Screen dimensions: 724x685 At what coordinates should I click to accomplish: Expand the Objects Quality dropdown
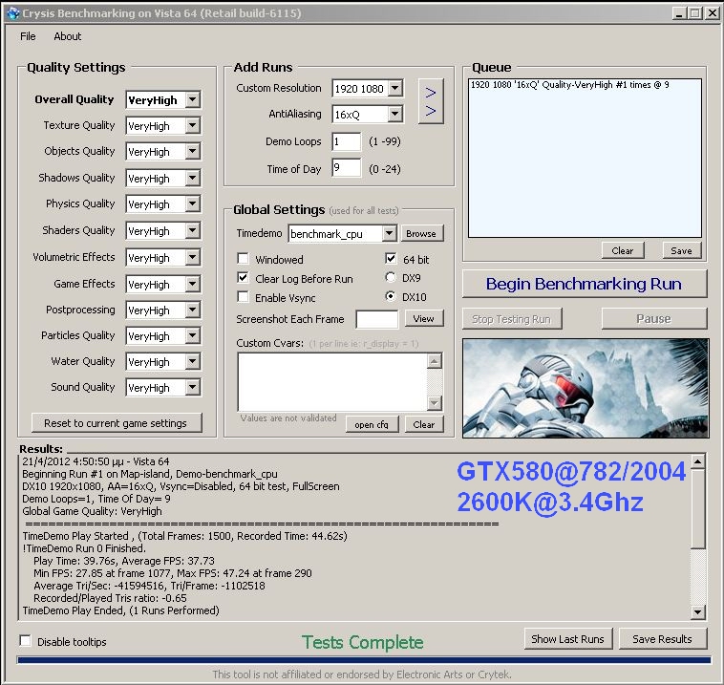coord(193,151)
